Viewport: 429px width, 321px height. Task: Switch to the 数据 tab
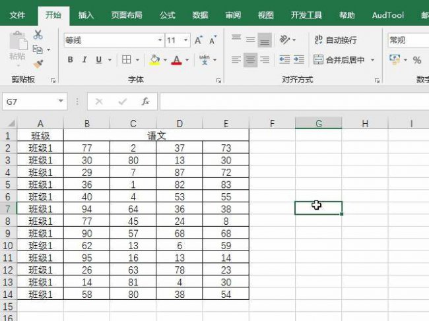click(200, 15)
